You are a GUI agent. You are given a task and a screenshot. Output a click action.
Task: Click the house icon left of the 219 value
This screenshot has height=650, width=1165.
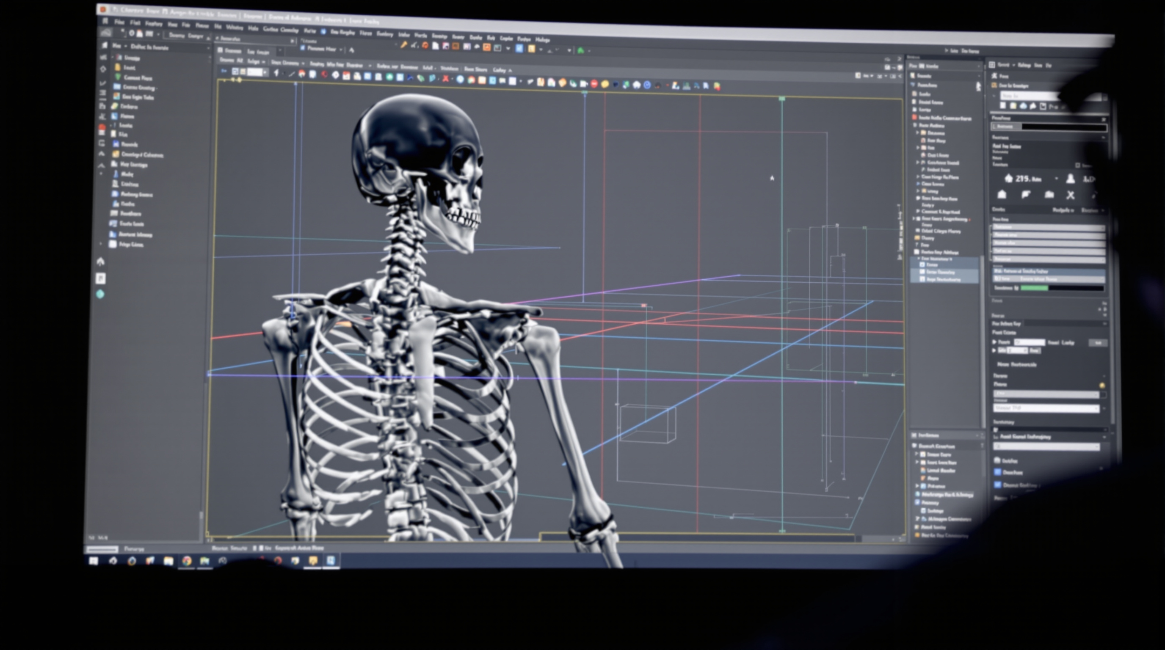(x=1008, y=179)
